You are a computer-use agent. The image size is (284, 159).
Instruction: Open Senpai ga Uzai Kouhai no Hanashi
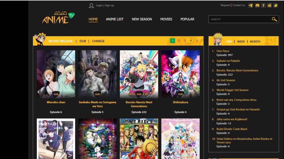tap(238, 110)
